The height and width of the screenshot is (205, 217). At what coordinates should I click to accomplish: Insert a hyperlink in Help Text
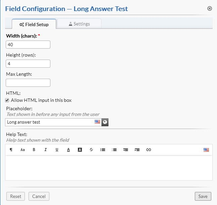tap(148, 150)
